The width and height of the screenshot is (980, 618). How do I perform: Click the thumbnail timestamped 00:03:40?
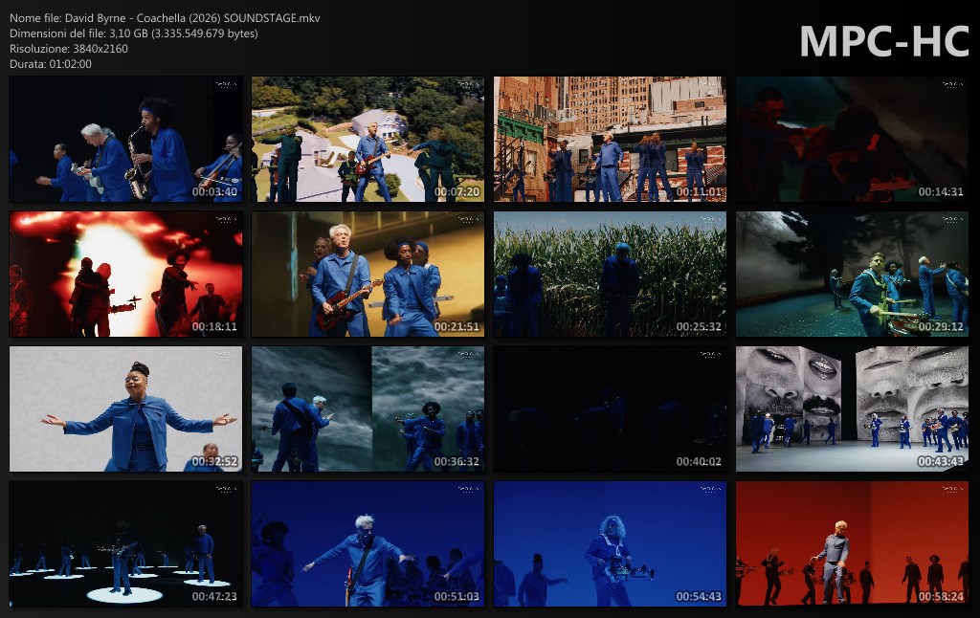tap(125, 140)
